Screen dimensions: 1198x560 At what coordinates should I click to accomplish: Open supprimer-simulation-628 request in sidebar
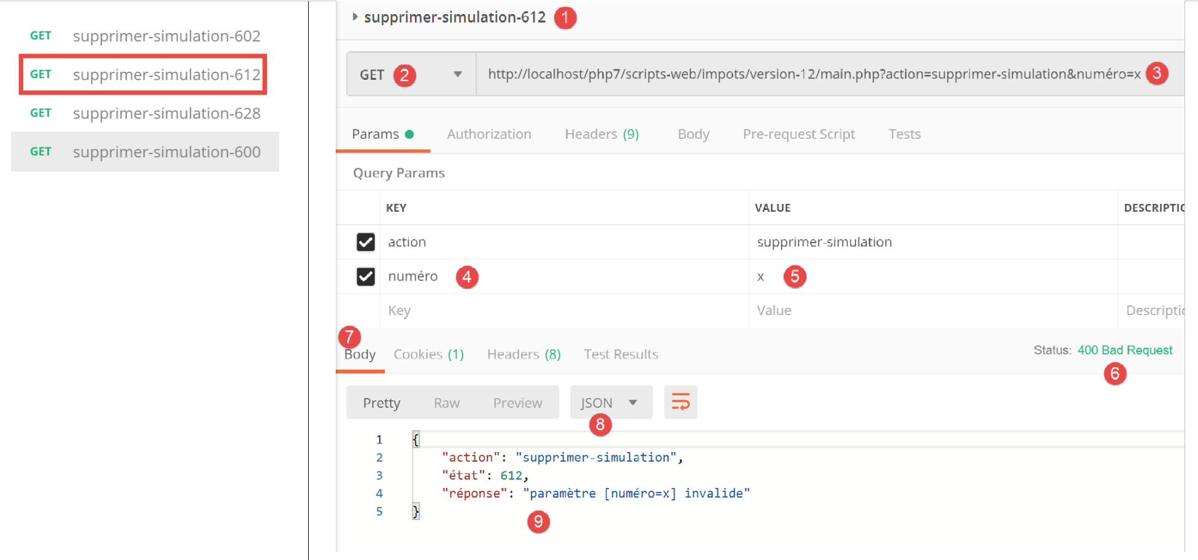click(166, 114)
